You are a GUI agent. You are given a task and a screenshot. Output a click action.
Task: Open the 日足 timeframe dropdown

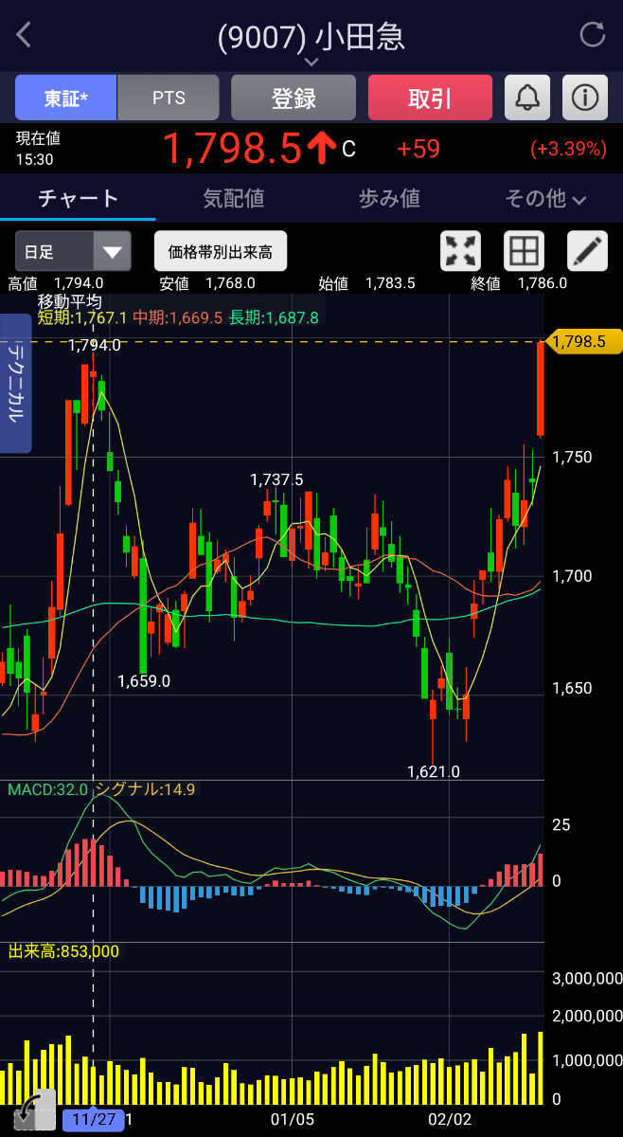(73, 252)
